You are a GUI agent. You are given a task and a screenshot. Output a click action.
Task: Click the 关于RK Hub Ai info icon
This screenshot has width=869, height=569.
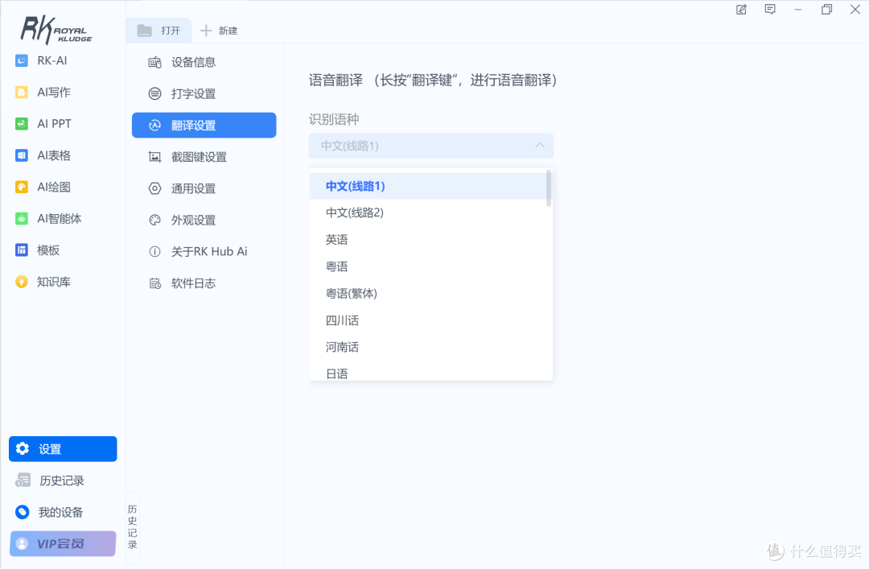[x=154, y=252]
